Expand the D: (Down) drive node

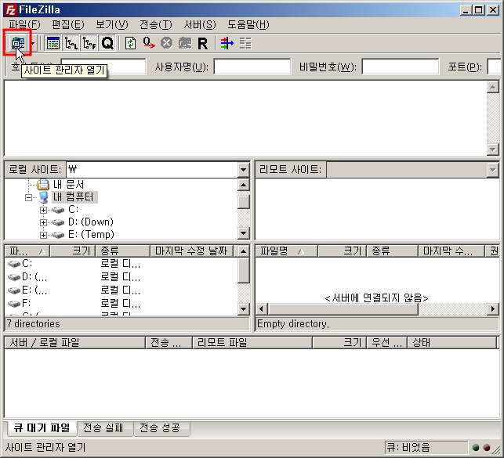(x=44, y=222)
